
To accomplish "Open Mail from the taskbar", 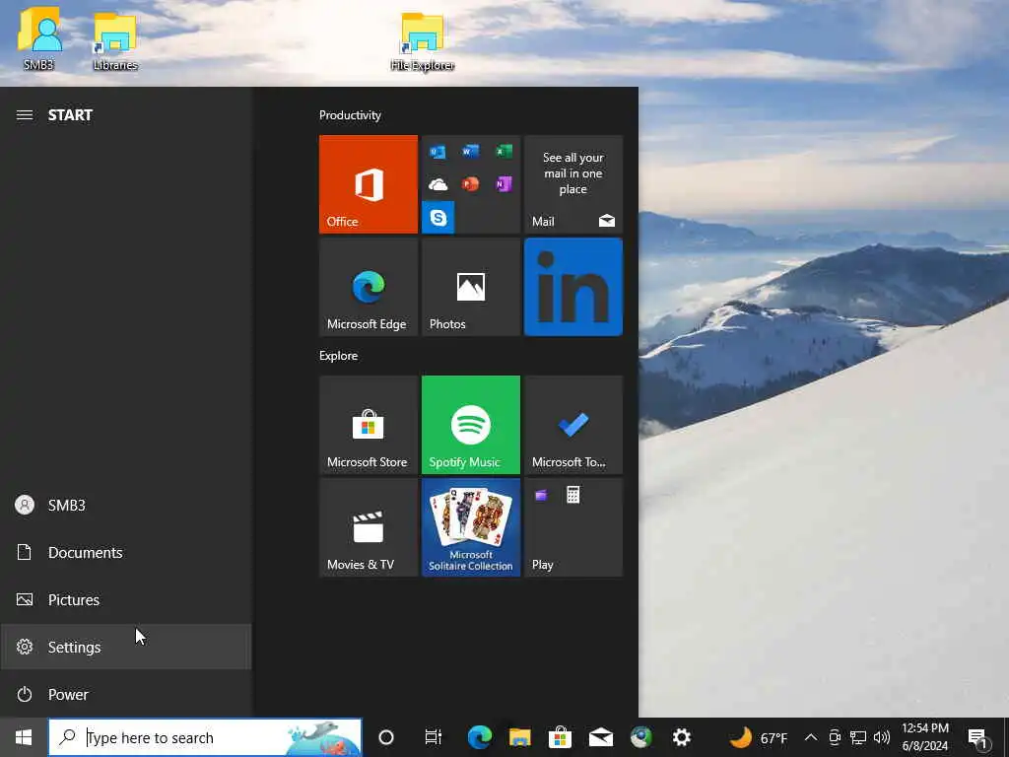I will tap(600, 737).
